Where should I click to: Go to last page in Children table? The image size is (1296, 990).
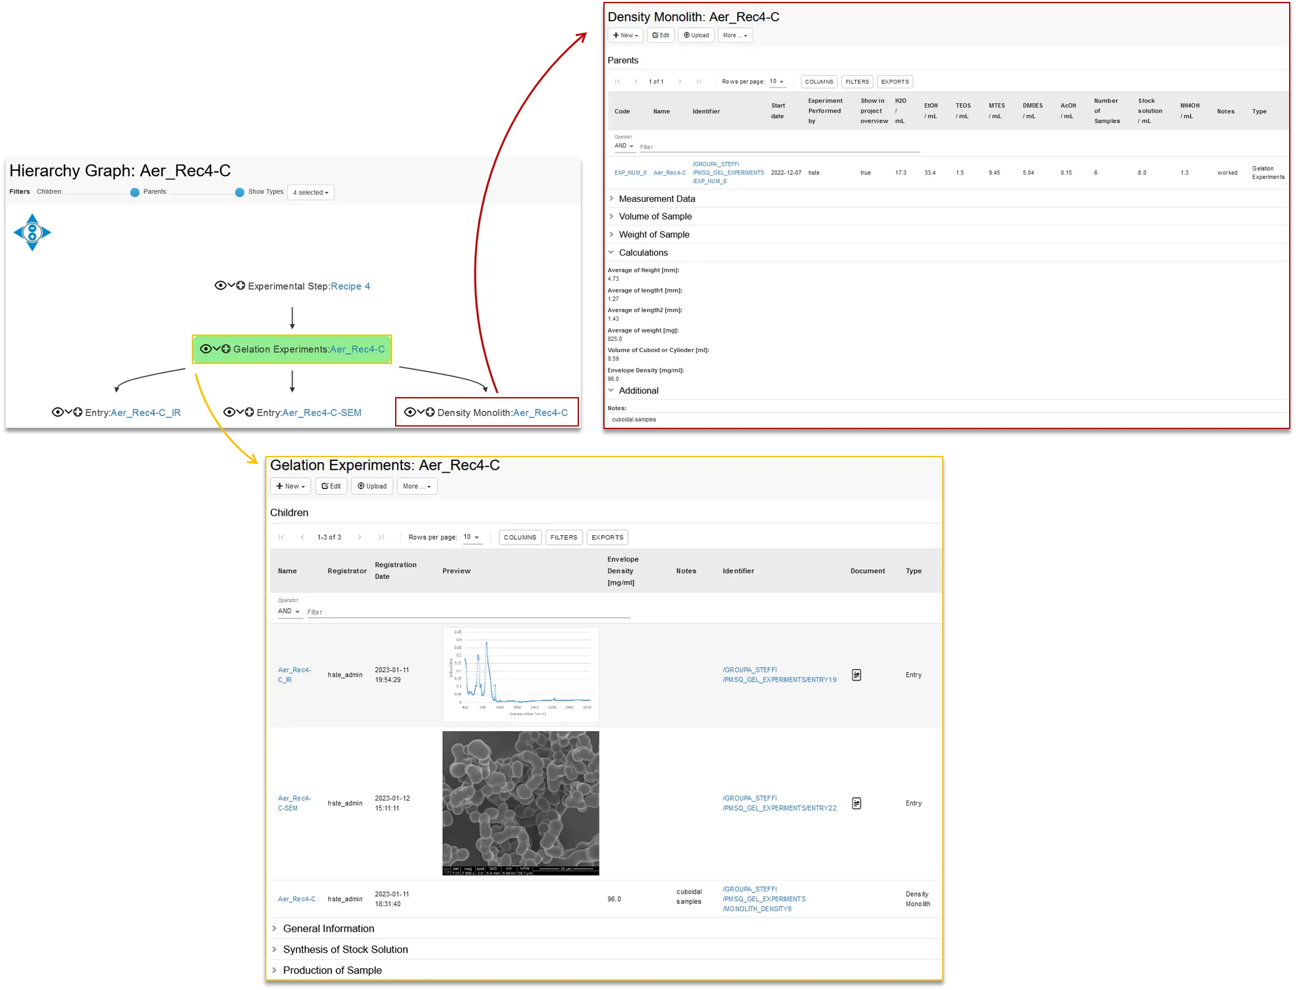click(381, 537)
